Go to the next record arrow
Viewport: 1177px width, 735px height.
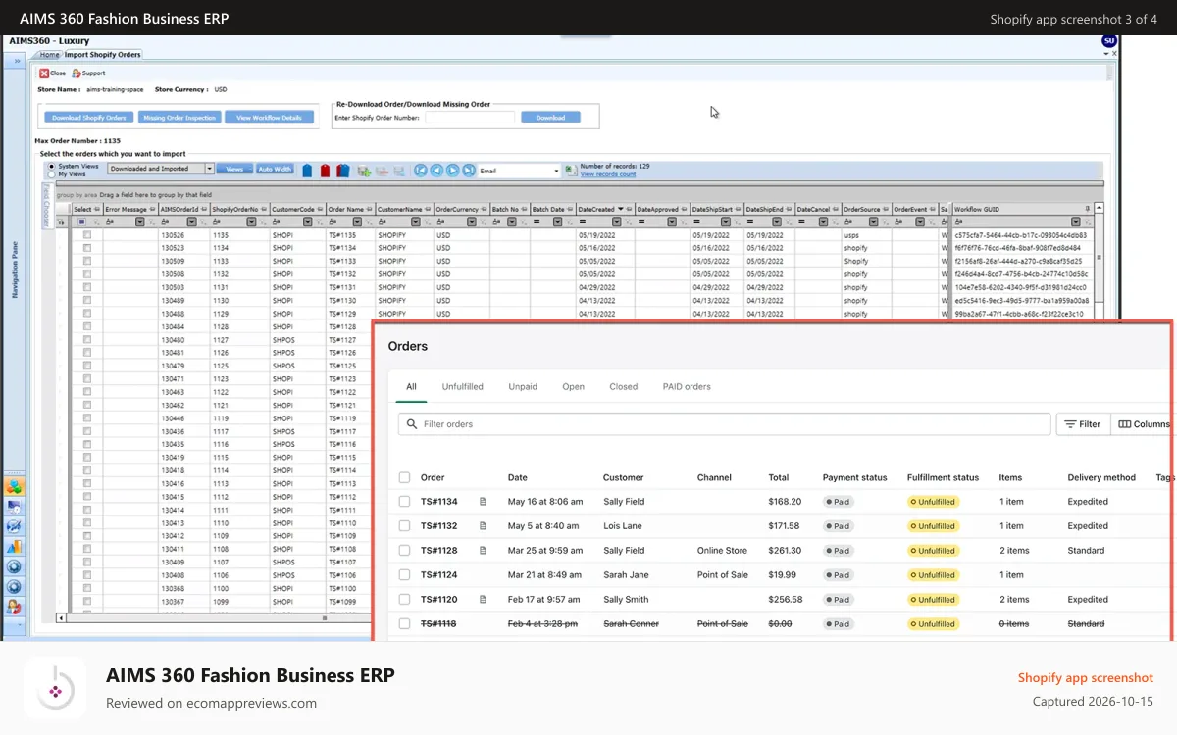tap(452, 171)
